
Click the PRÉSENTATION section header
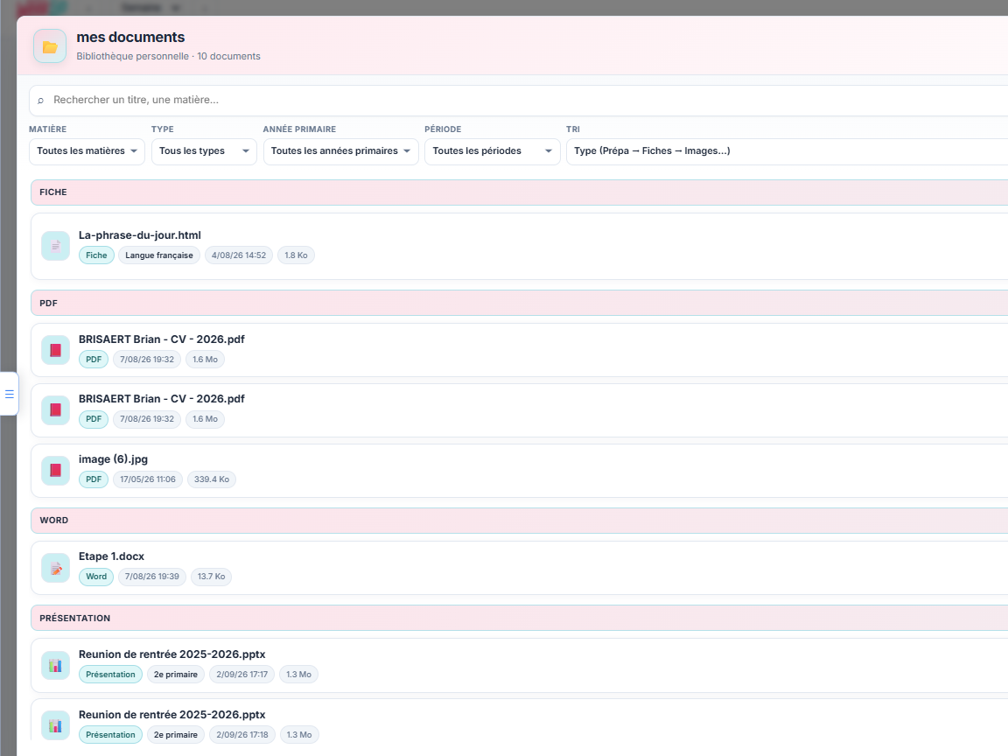[x=520, y=619]
